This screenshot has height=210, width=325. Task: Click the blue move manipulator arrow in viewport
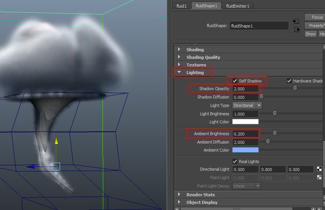pyautogui.click(x=30, y=167)
